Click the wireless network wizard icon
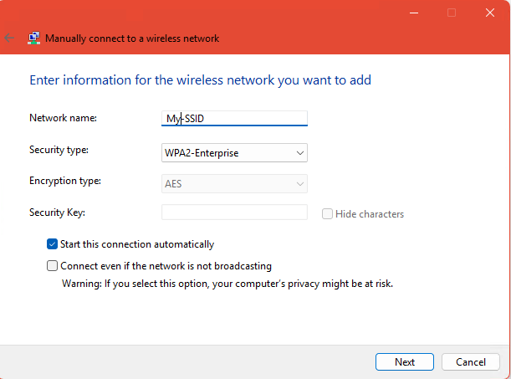 click(33, 38)
